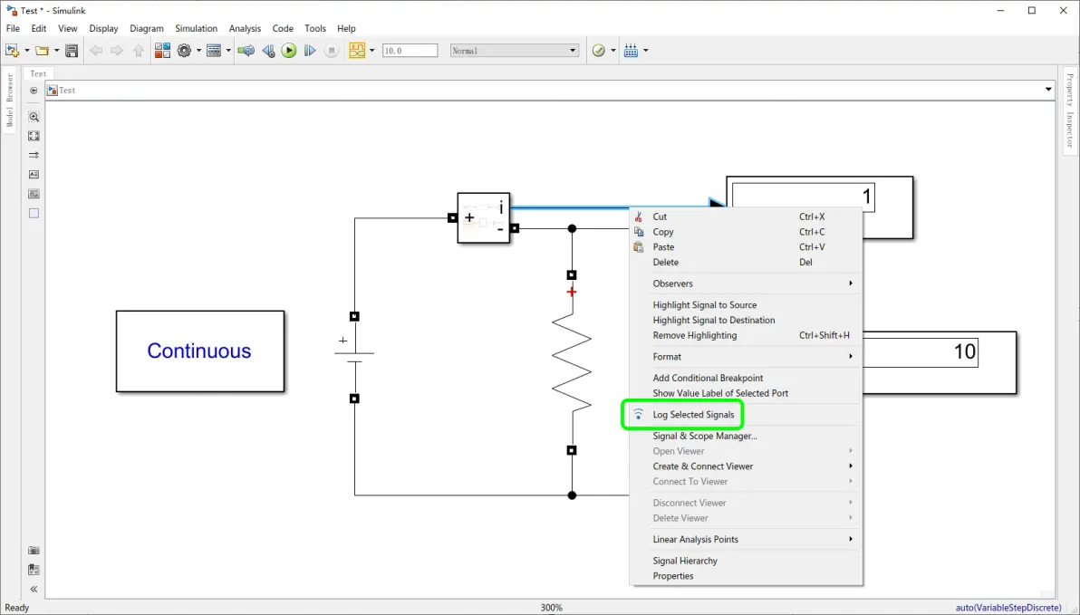Viewport: 1080px width, 615px height.
Task: Open the Simulation Data Inspector icon
Action: click(357, 51)
